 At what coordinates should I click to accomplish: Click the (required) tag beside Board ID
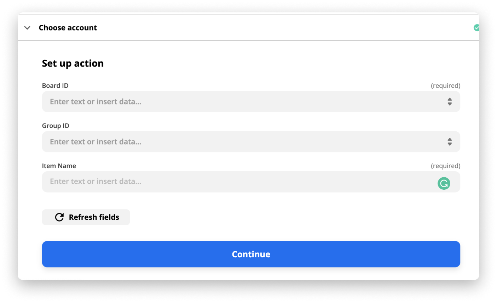[445, 86]
